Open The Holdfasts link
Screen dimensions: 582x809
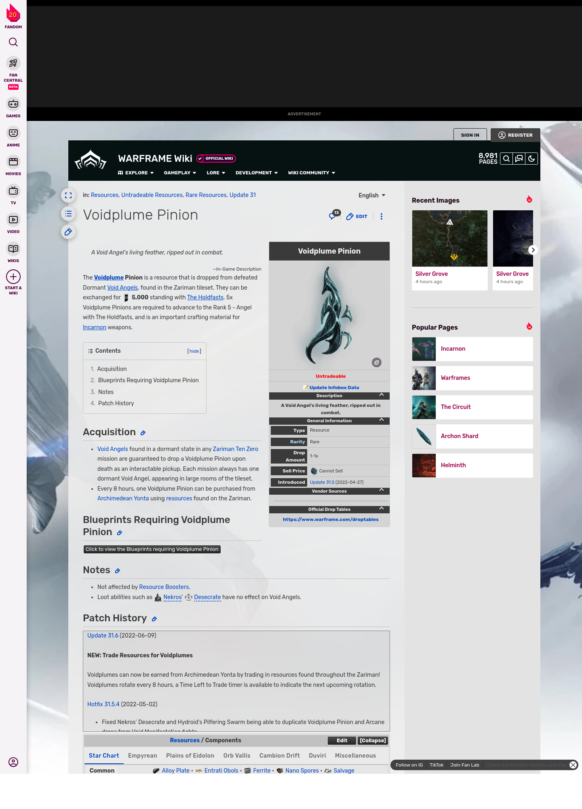[205, 297]
